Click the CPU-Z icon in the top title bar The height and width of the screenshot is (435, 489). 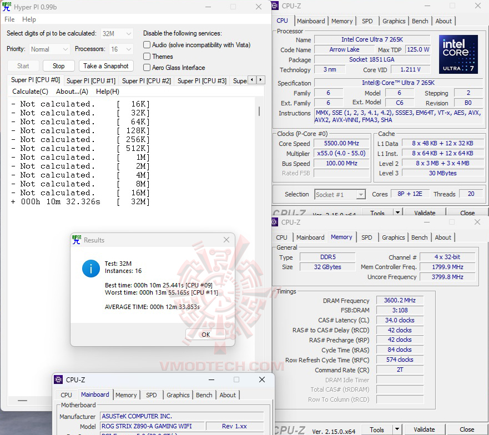tap(275, 6)
